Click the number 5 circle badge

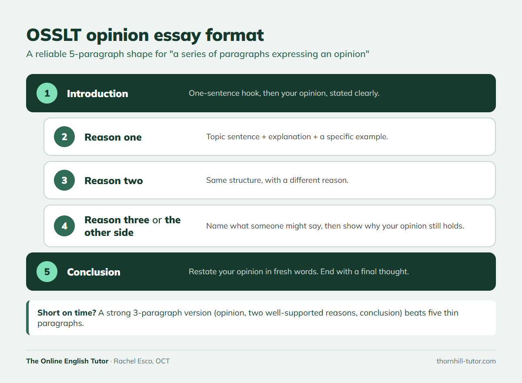tap(47, 272)
